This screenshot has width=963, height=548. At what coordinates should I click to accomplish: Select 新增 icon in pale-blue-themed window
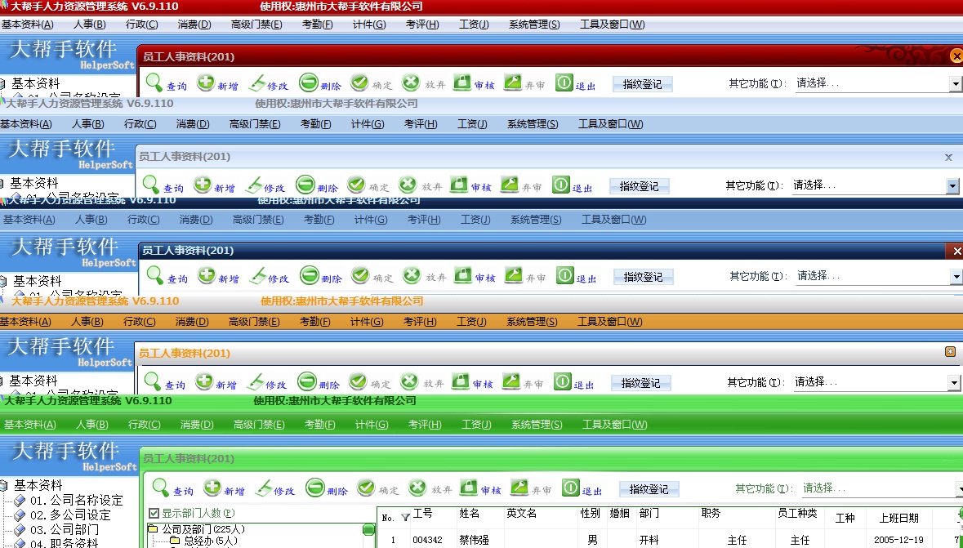click(202, 184)
